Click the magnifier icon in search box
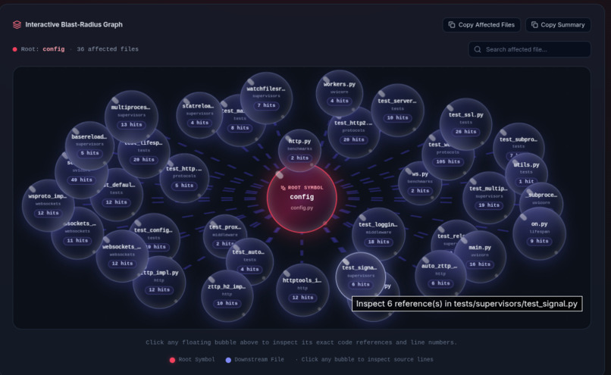 [x=478, y=49]
